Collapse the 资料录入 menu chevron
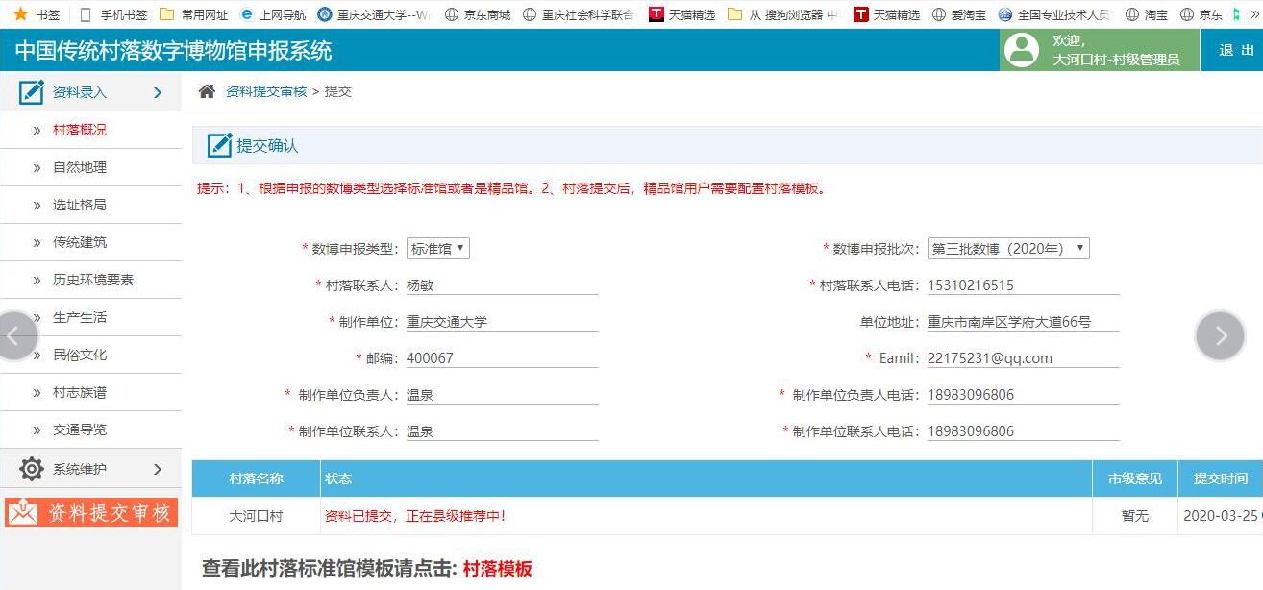Image resolution: width=1263 pixels, height=590 pixels. [159, 92]
